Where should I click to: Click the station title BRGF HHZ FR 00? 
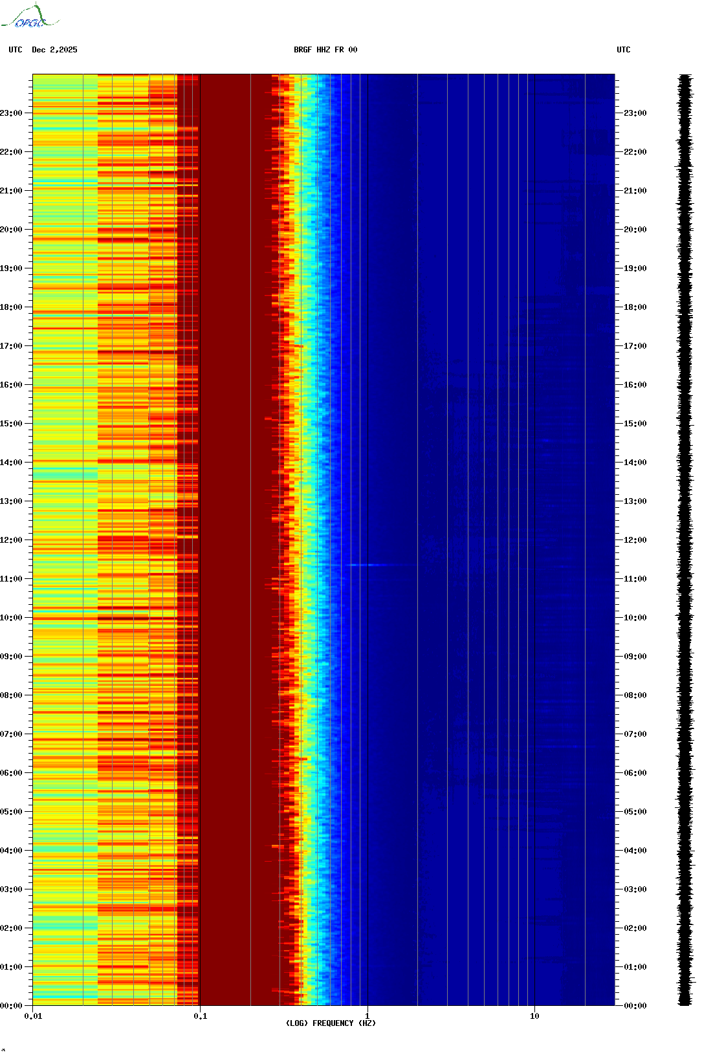[325, 50]
